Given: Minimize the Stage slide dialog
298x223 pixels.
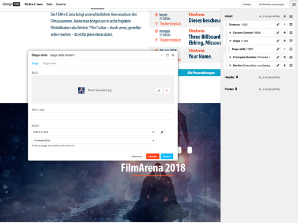Looking at the screenshot, I should click(162, 55).
